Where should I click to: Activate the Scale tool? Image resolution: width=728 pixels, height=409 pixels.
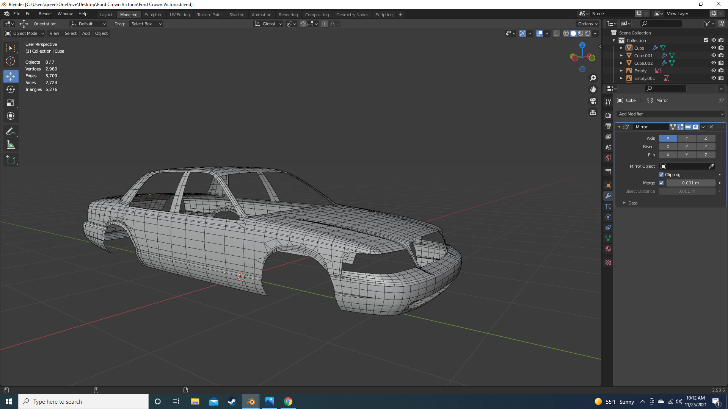[x=11, y=103]
